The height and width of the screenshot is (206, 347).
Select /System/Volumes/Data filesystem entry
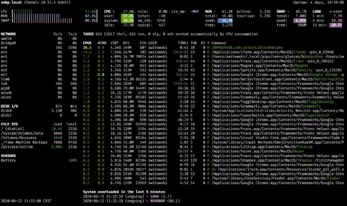(x=39, y=133)
